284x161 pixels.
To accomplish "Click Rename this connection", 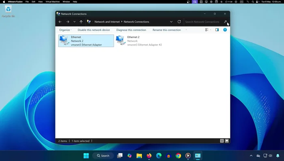I will click(x=167, y=30).
